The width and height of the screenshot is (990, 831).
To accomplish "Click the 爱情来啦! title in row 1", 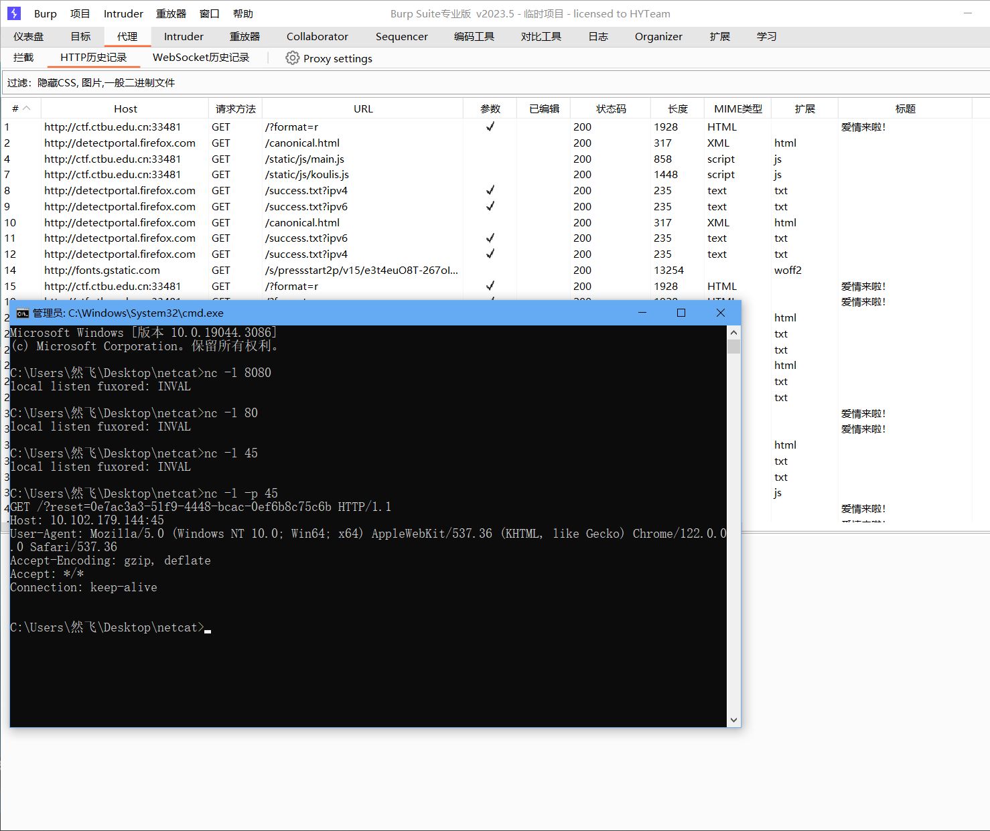I will click(863, 127).
